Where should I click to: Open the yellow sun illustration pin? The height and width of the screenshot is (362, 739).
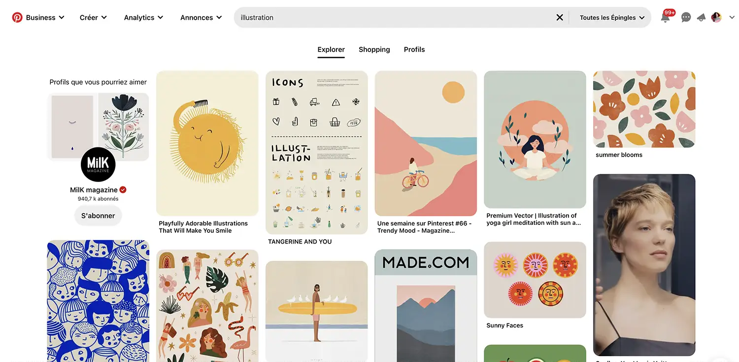(x=207, y=143)
